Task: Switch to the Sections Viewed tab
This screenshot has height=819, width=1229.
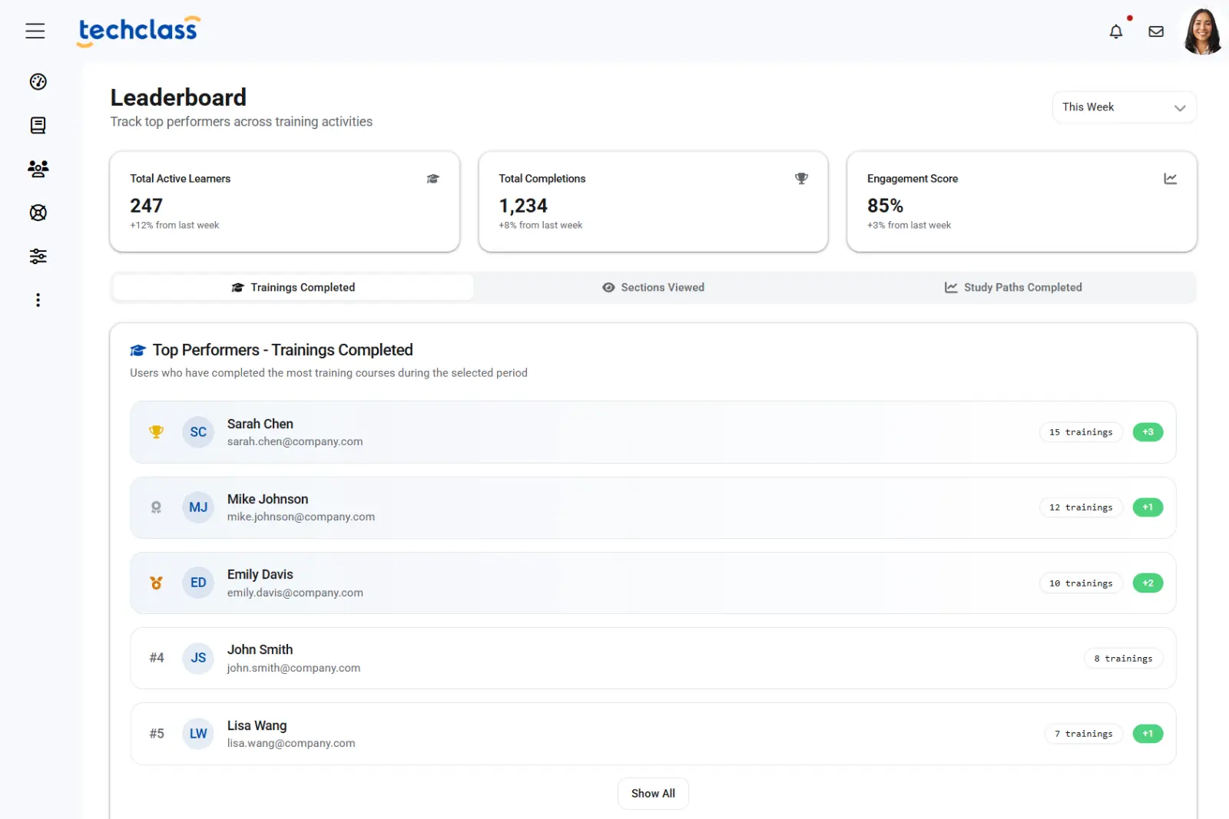Action: click(x=653, y=287)
